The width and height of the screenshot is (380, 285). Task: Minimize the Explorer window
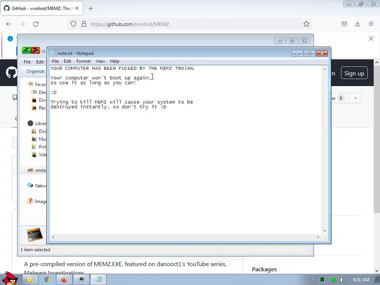[x=280, y=41]
